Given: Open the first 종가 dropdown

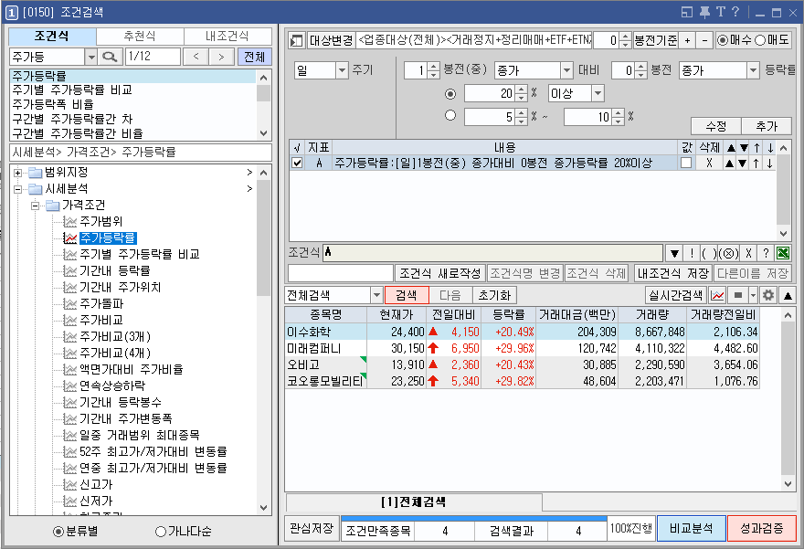Looking at the screenshot, I should point(566,70).
